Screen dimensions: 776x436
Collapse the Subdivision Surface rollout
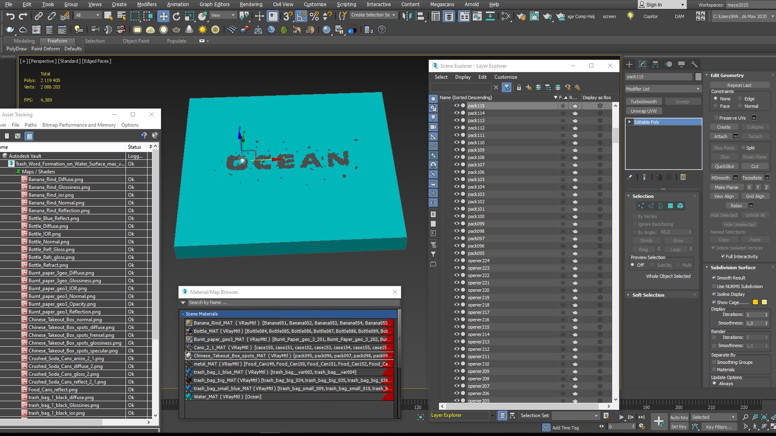(x=733, y=268)
